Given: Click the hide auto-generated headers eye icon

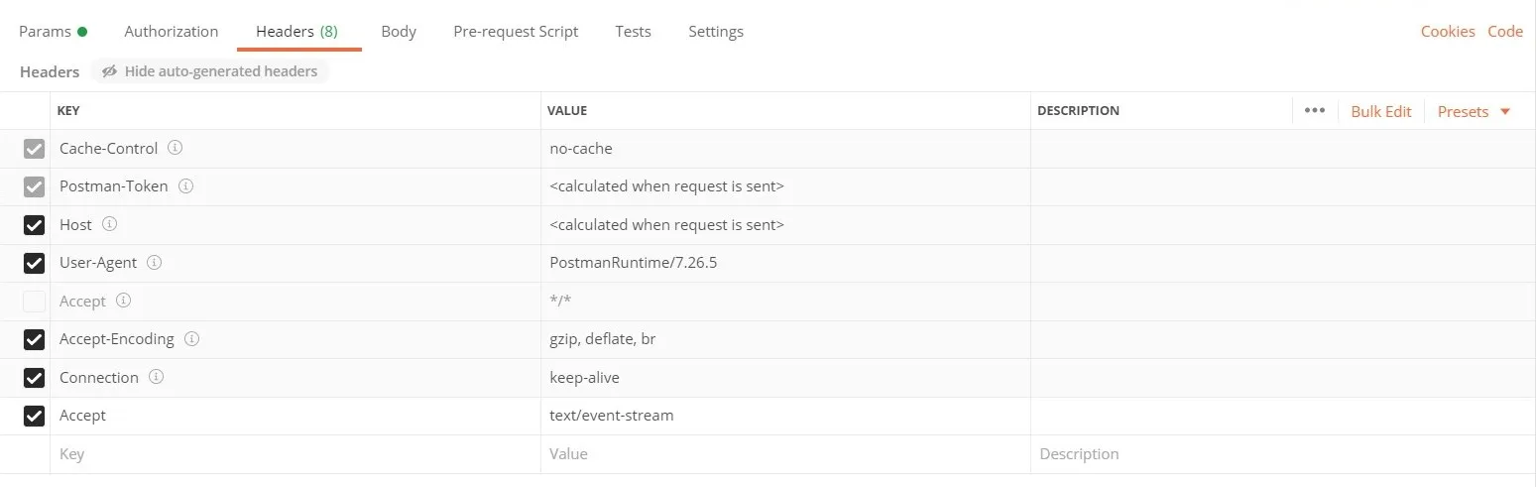Looking at the screenshot, I should tap(109, 71).
